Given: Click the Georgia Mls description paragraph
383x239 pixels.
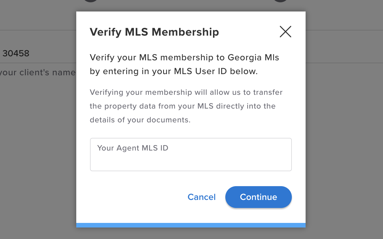Looking at the screenshot, I should pyautogui.click(x=184, y=64).
